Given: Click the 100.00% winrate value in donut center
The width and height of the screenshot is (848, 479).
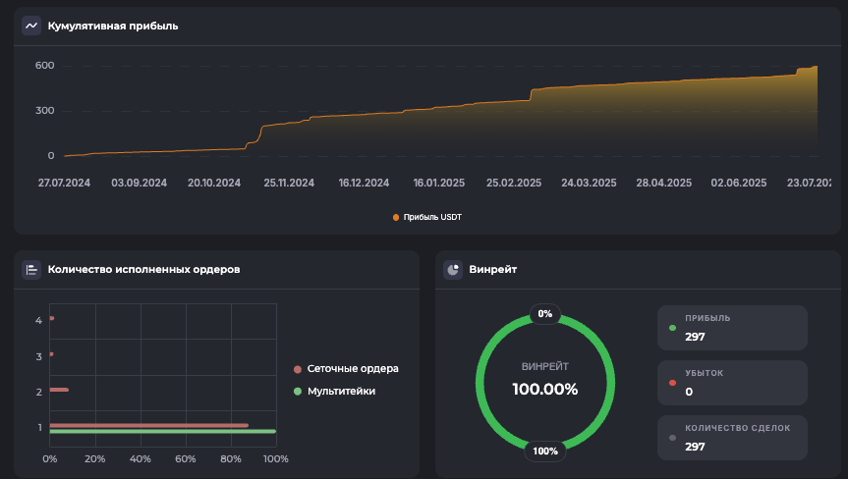Looking at the screenshot, I should tap(544, 389).
